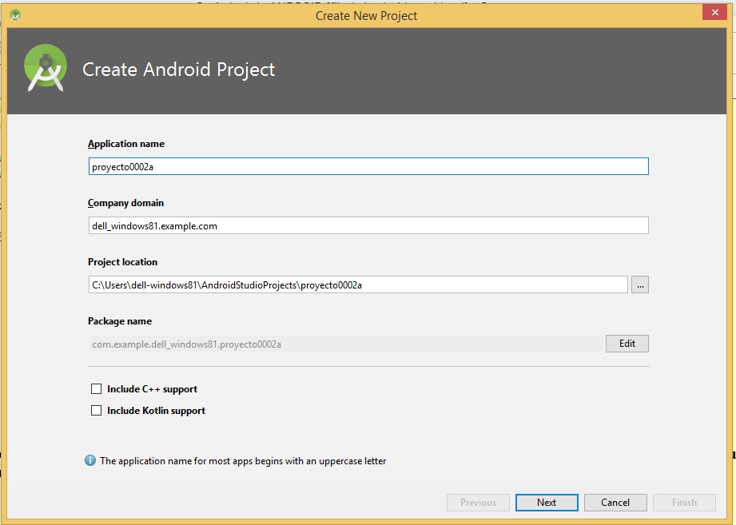Open the project location browse (...) button

[x=639, y=284]
